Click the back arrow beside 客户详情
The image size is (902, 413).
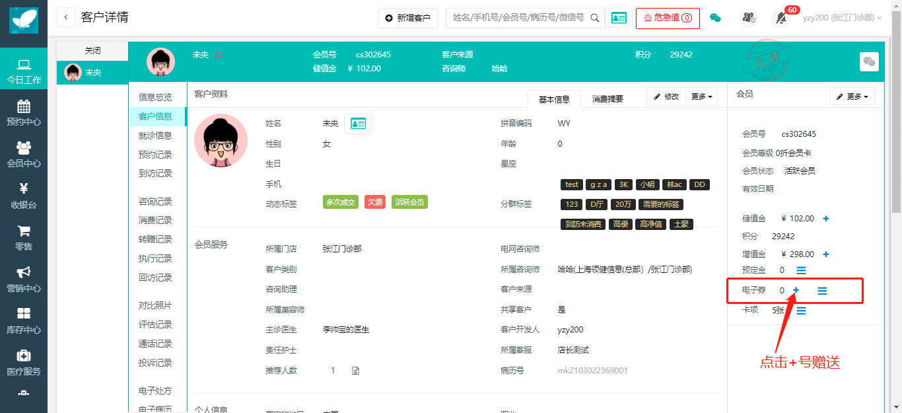coord(66,18)
